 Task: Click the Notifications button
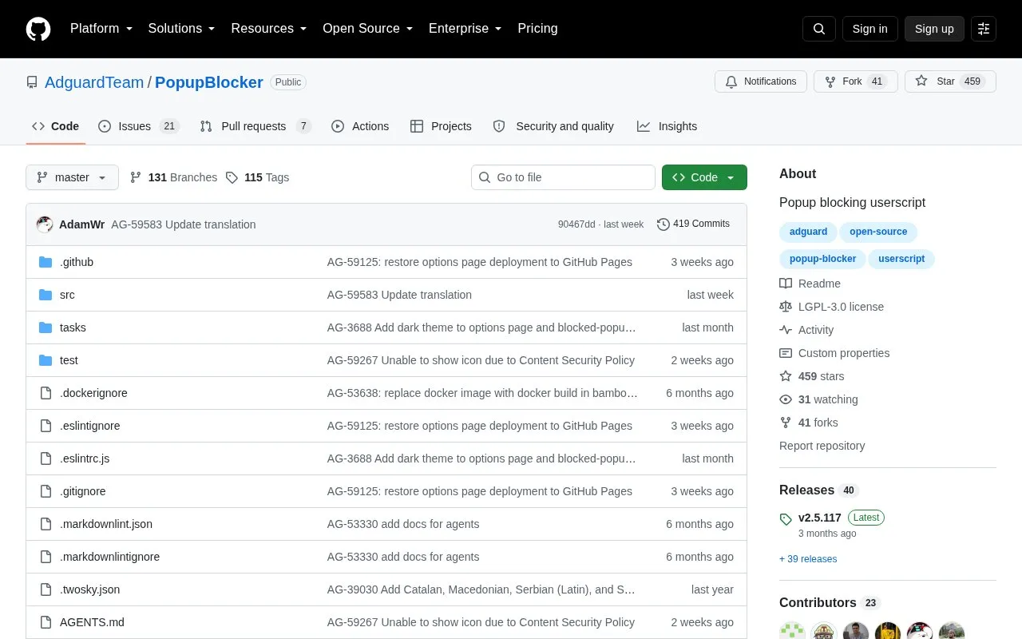point(761,81)
